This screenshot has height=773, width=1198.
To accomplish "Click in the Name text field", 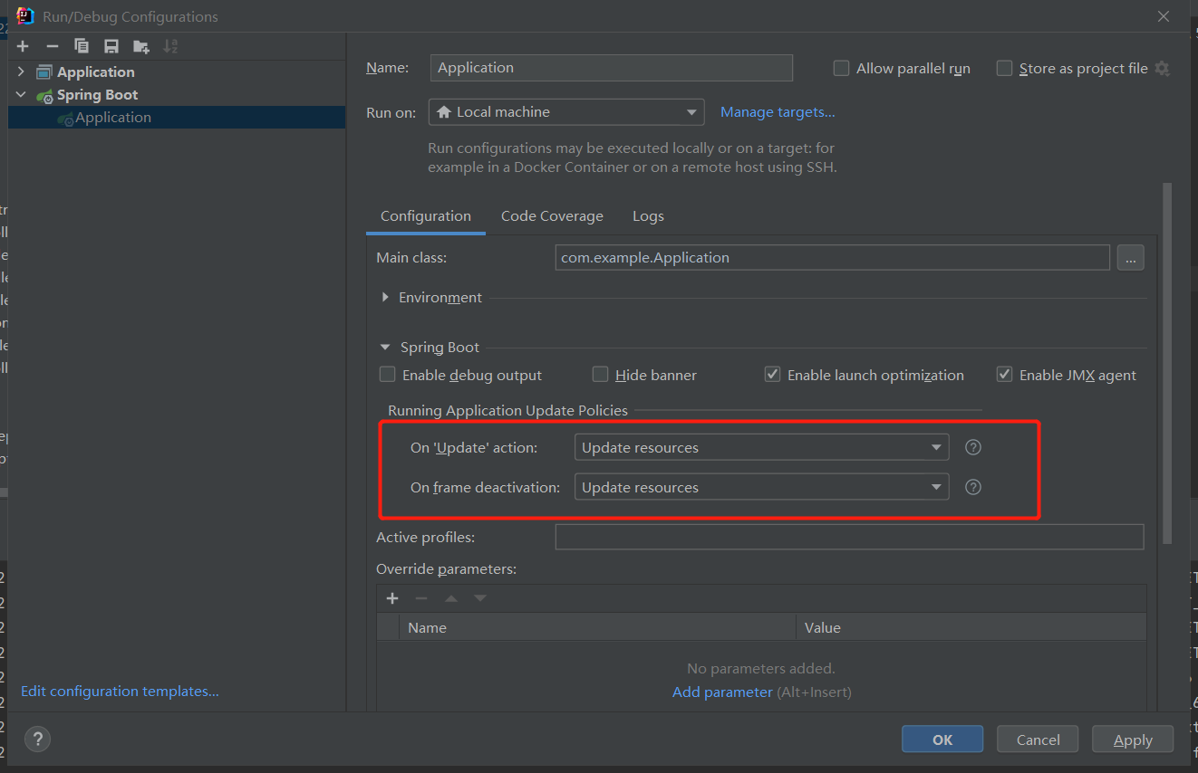I will pos(612,68).
